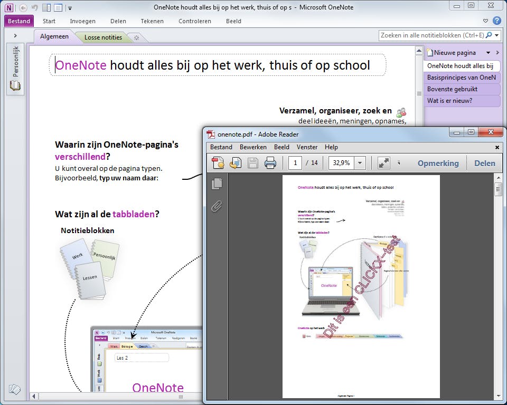This screenshot has height=405, width=507.
Task: Click the 'verschillend' purple link text
Action: point(80,157)
